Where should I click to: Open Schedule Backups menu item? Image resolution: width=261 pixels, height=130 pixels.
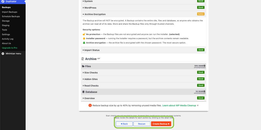click(x=11, y=17)
